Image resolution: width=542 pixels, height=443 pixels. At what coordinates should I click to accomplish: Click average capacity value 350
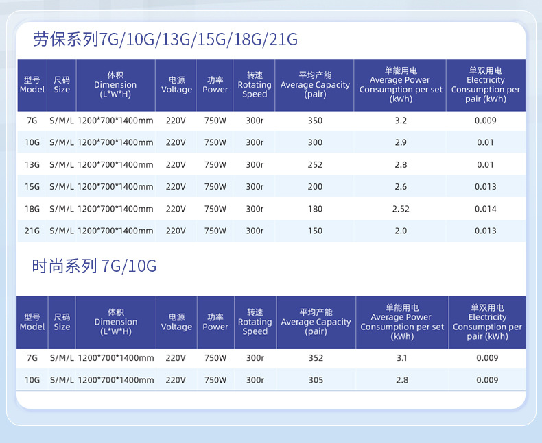(x=315, y=121)
